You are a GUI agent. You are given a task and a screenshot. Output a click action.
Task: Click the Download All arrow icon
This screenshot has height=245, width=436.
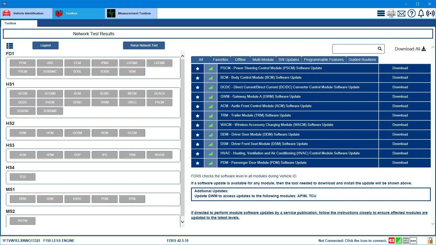pyautogui.click(x=424, y=49)
